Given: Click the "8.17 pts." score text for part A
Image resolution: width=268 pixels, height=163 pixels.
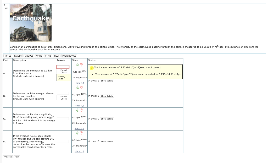Looking at the screenshot, I should [77, 72].
